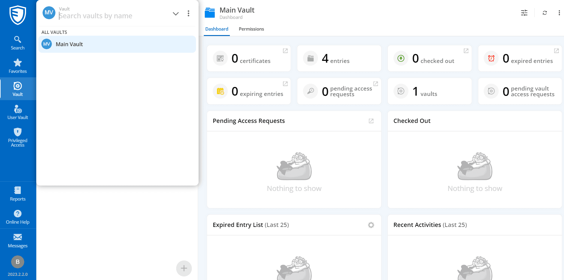Open the top-right more options menu
Screen dimensions: 564x280
click(559, 13)
